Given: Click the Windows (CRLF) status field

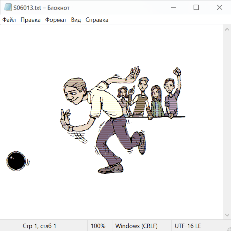Looking at the screenshot, I should coord(136,226).
